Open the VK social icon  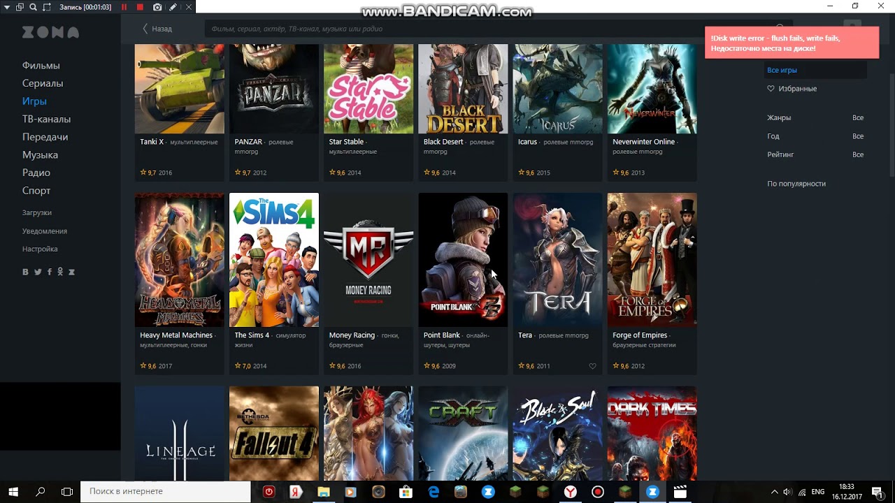click(x=26, y=272)
